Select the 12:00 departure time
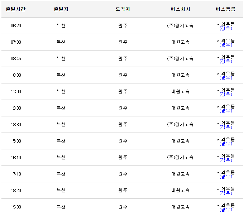This screenshot has width=243, height=216. (16, 108)
